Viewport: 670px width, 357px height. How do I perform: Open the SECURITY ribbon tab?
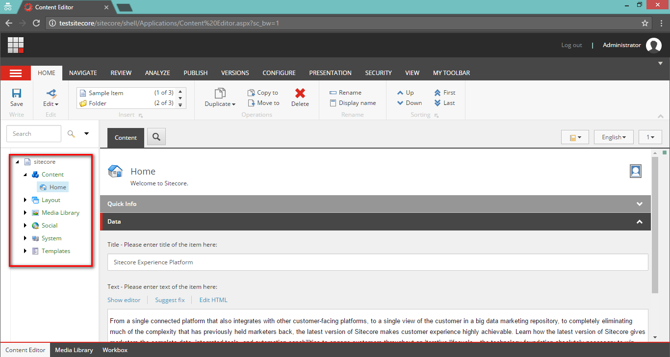378,73
